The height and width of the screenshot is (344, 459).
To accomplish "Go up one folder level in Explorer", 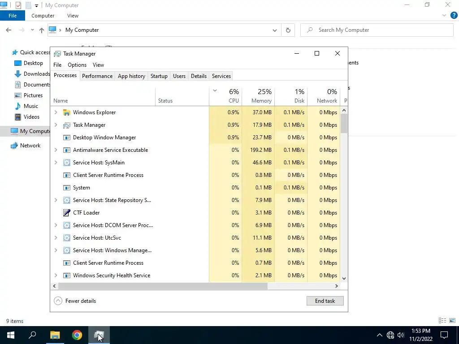I will 42,30.
